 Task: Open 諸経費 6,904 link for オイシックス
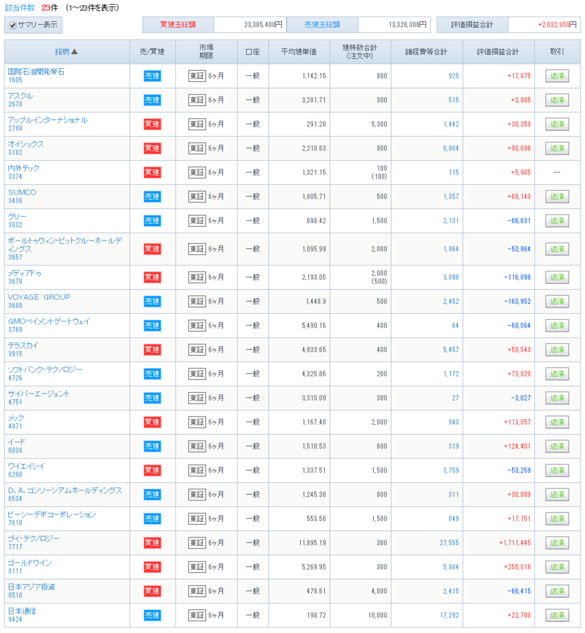[451, 148]
